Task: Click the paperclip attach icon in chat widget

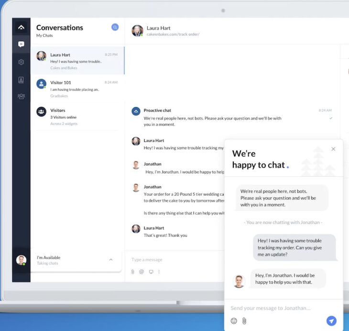Action: (244, 321)
